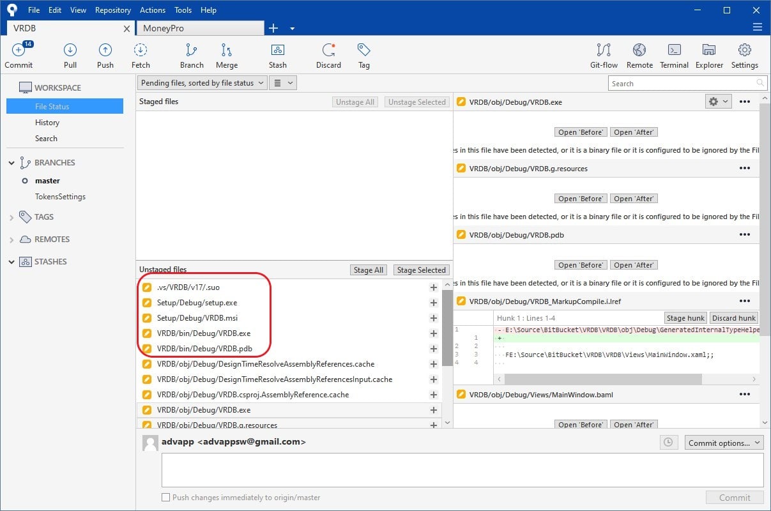
Task: Click the commit history clock icon
Action: tap(668, 442)
